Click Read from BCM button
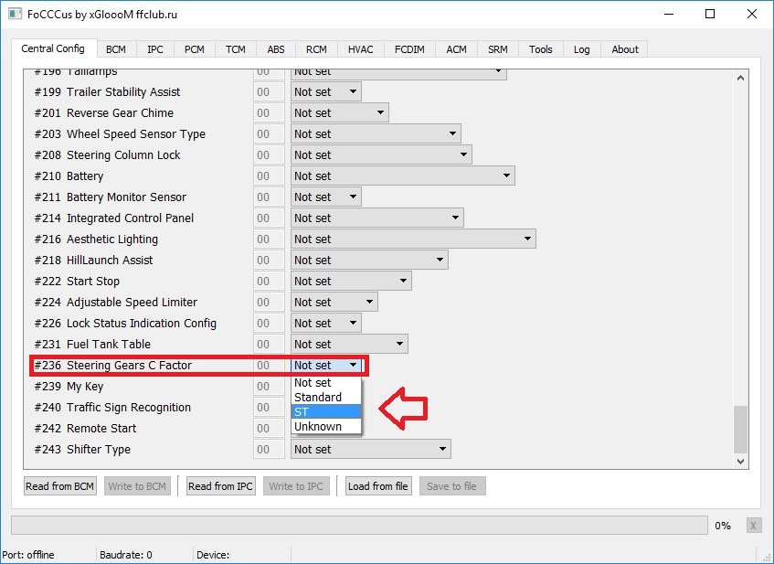The width and height of the screenshot is (774, 564). pyautogui.click(x=60, y=486)
